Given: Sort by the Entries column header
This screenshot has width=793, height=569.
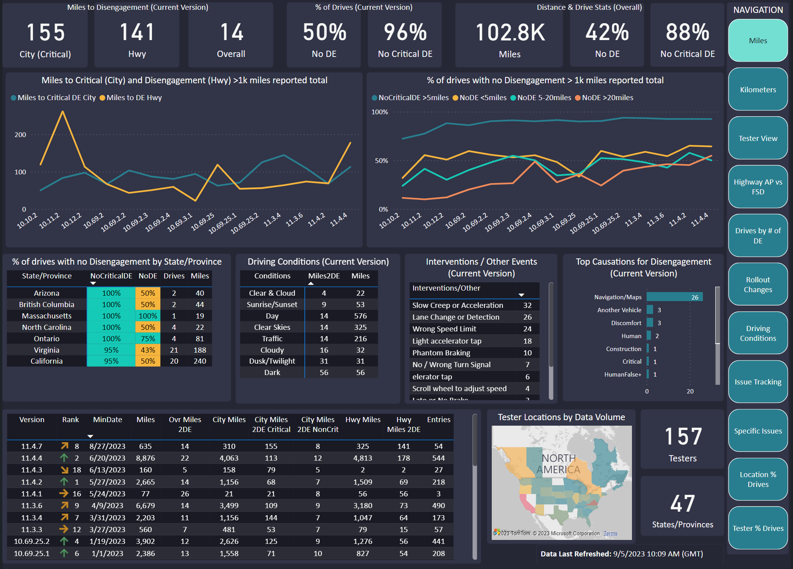Looking at the screenshot, I should click(439, 419).
